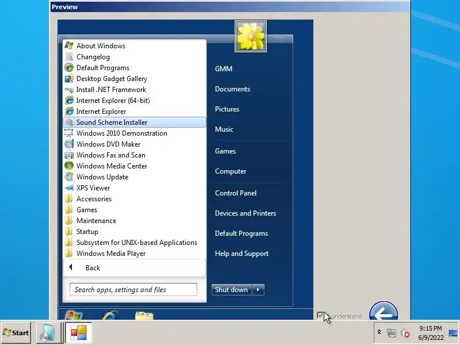Open the media taskbar icon next to Start
The image size is (460, 345).
[x=48, y=333]
